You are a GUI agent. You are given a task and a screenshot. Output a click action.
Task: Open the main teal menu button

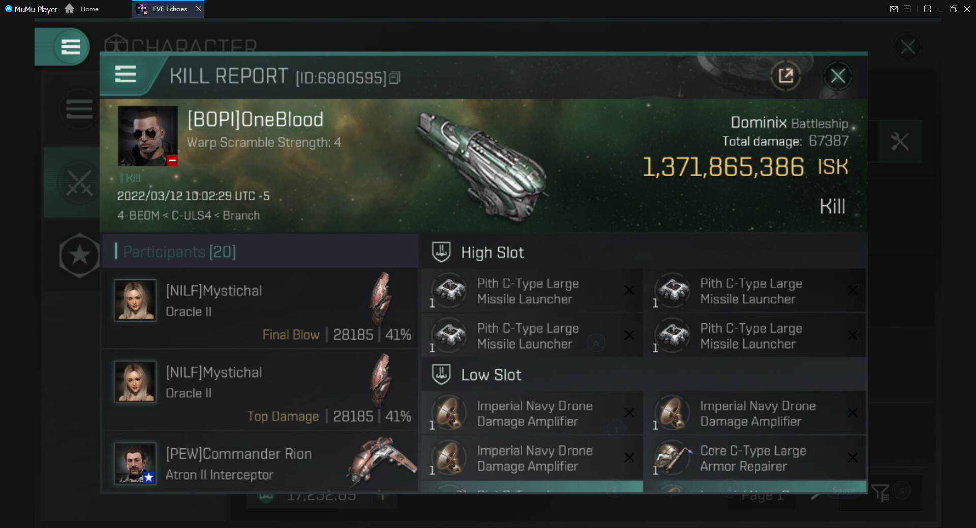(x=70, y=47)
